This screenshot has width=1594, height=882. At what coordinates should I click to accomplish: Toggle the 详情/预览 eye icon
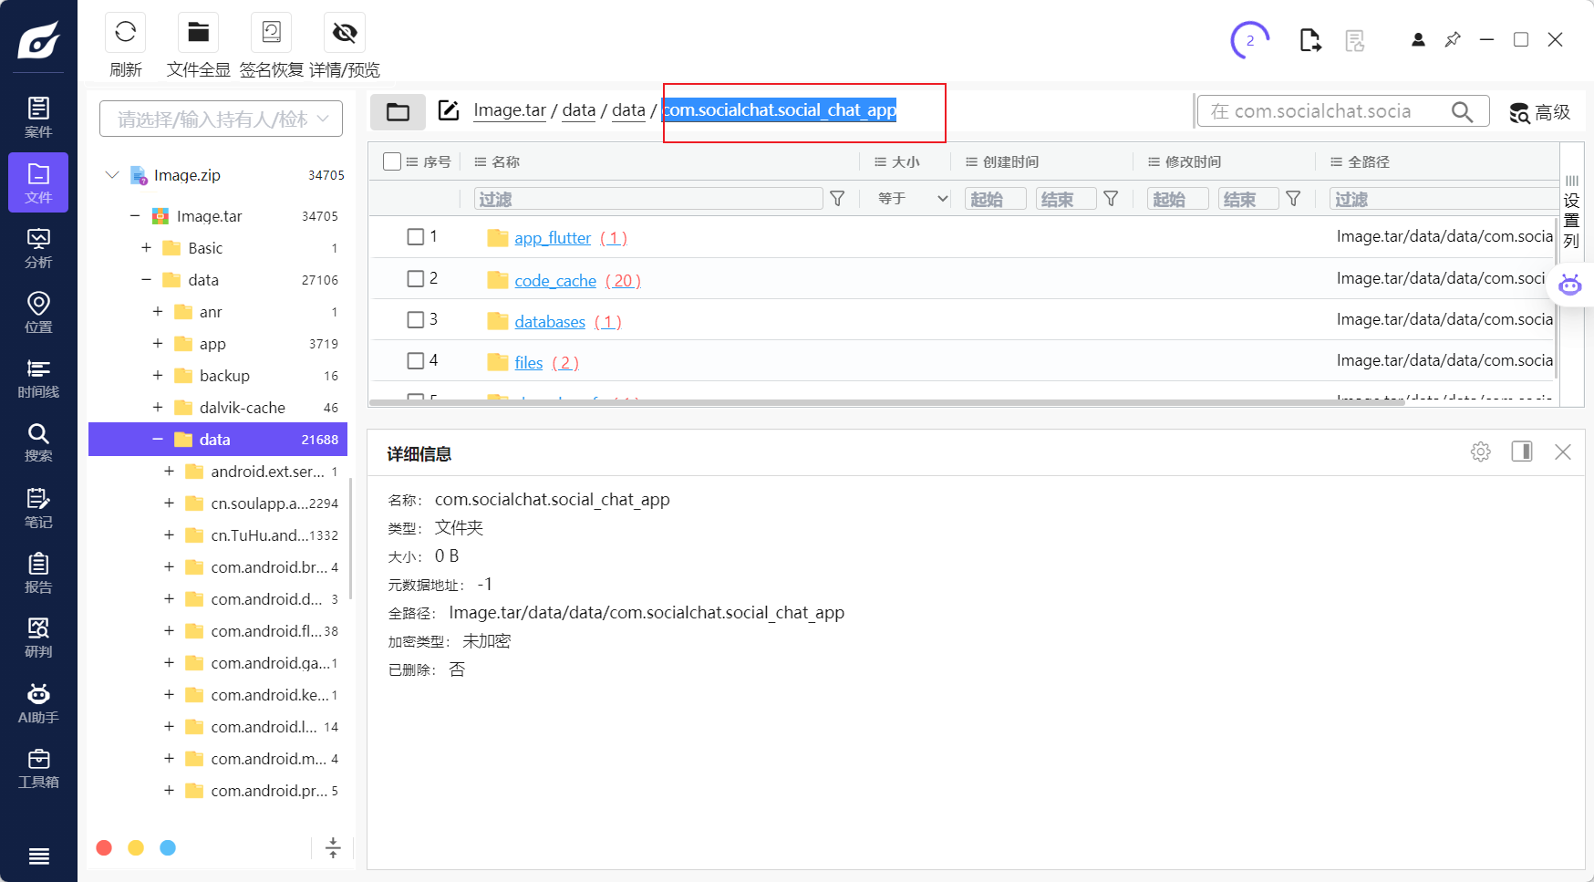pyautogui.click(x=345, y=33)
